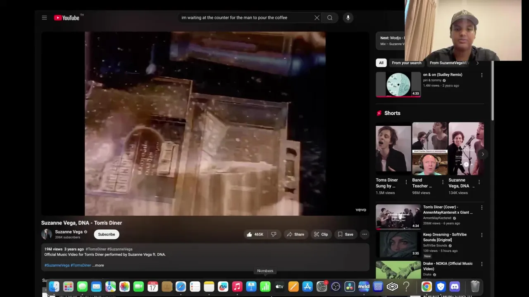This screenshot has height=297, width=529.
Task: Open FaceTime from the Dock
Action: click(x=138, y=286)
